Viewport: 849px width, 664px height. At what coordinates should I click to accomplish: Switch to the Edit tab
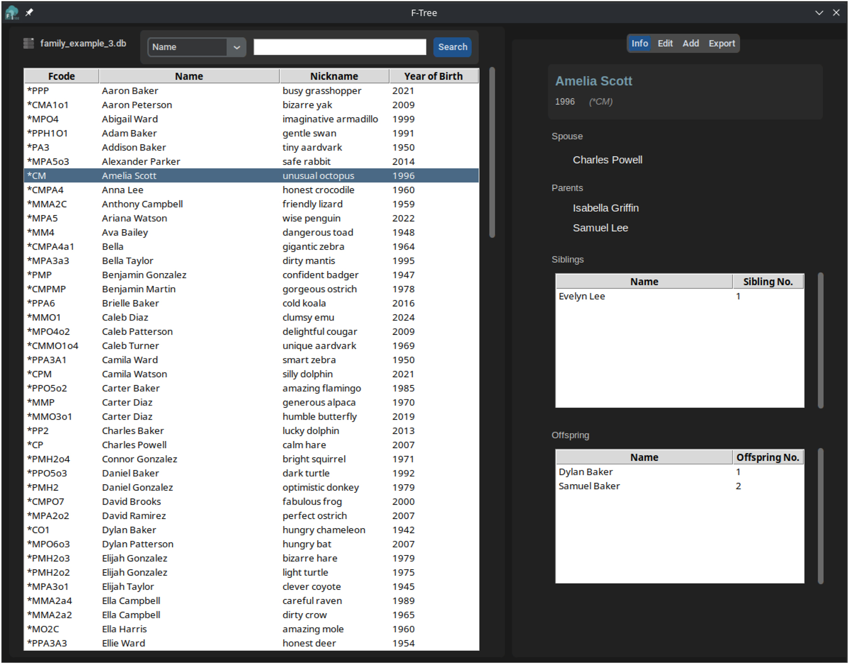point(665,43)
